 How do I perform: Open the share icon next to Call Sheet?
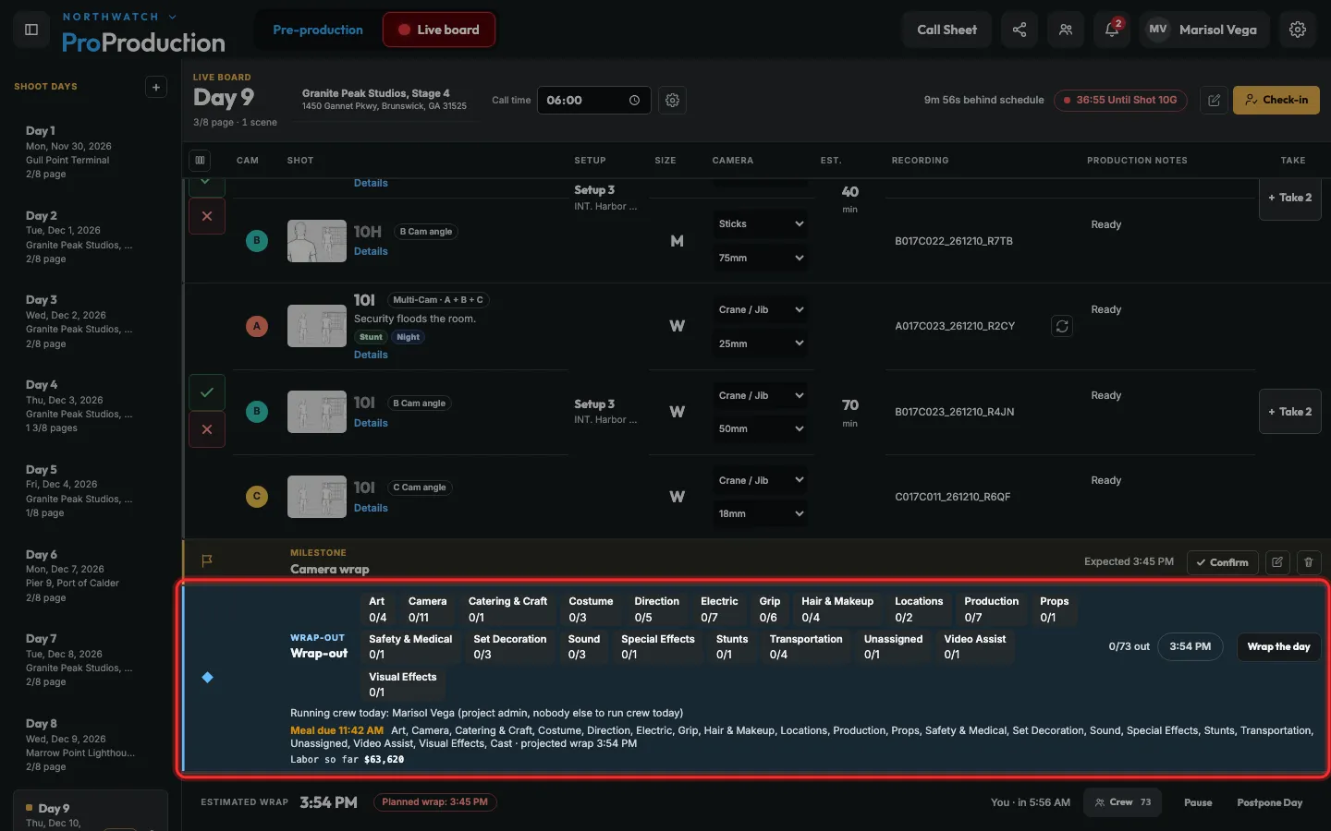click(1020, 30)
